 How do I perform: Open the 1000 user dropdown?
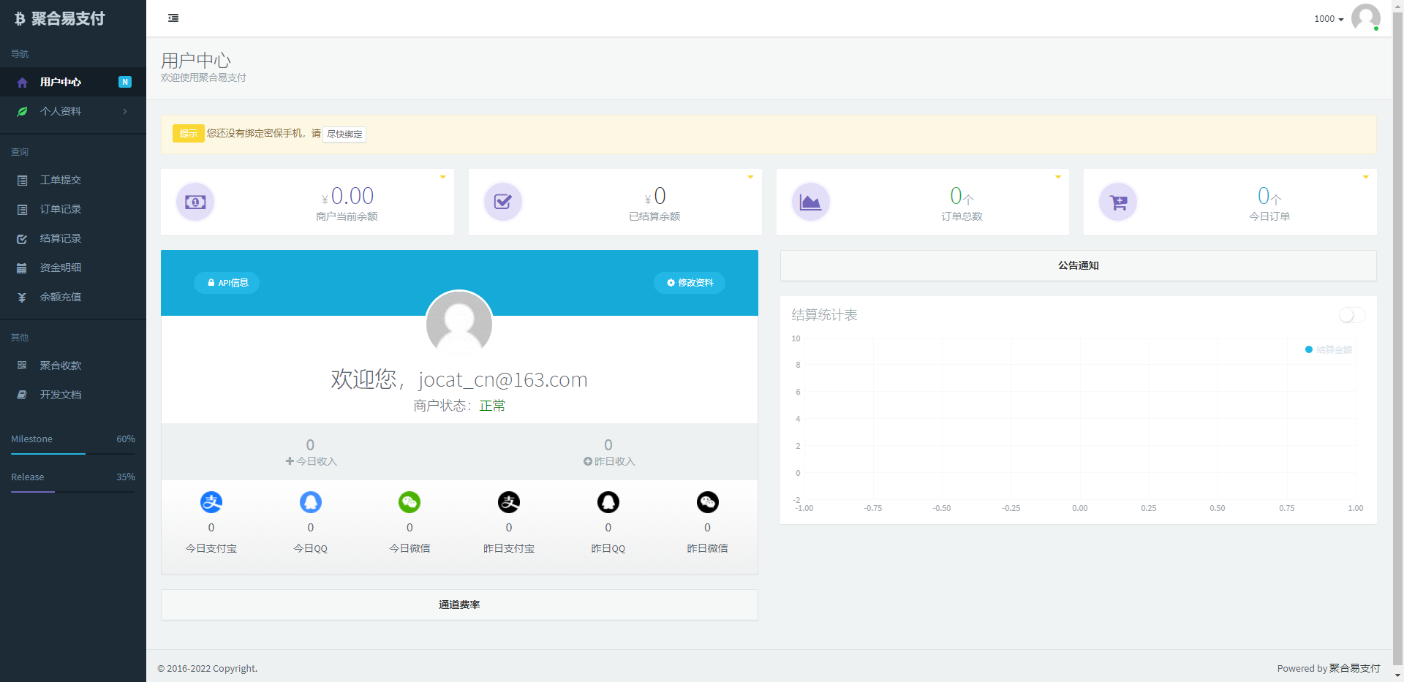[1329, 19]
